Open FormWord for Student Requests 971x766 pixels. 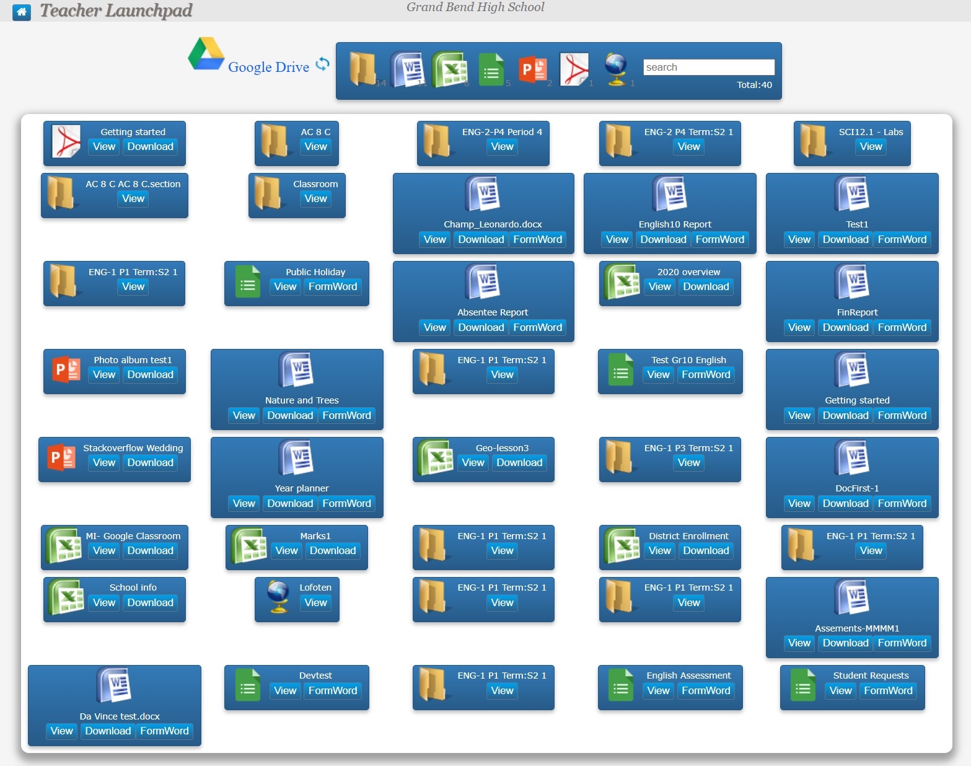tap(889, 690)
